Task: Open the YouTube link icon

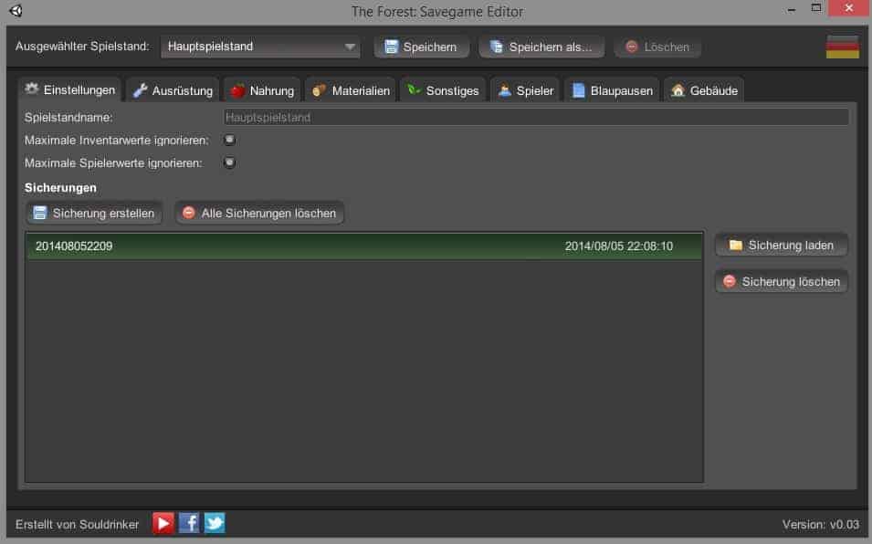Action: click(163, 523)
